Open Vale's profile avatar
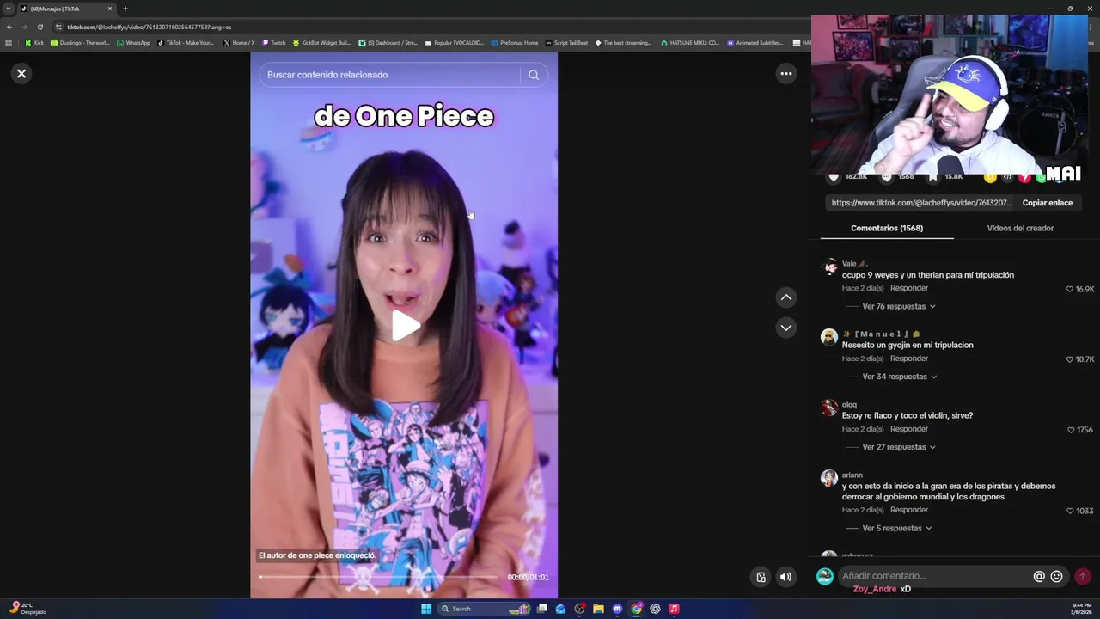1100x619 pixels. [829, 267]
